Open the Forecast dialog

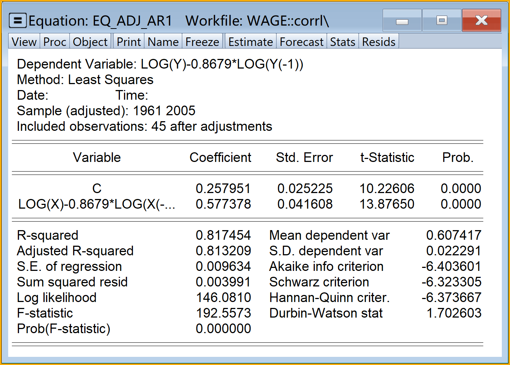click(x=301, y=42)
